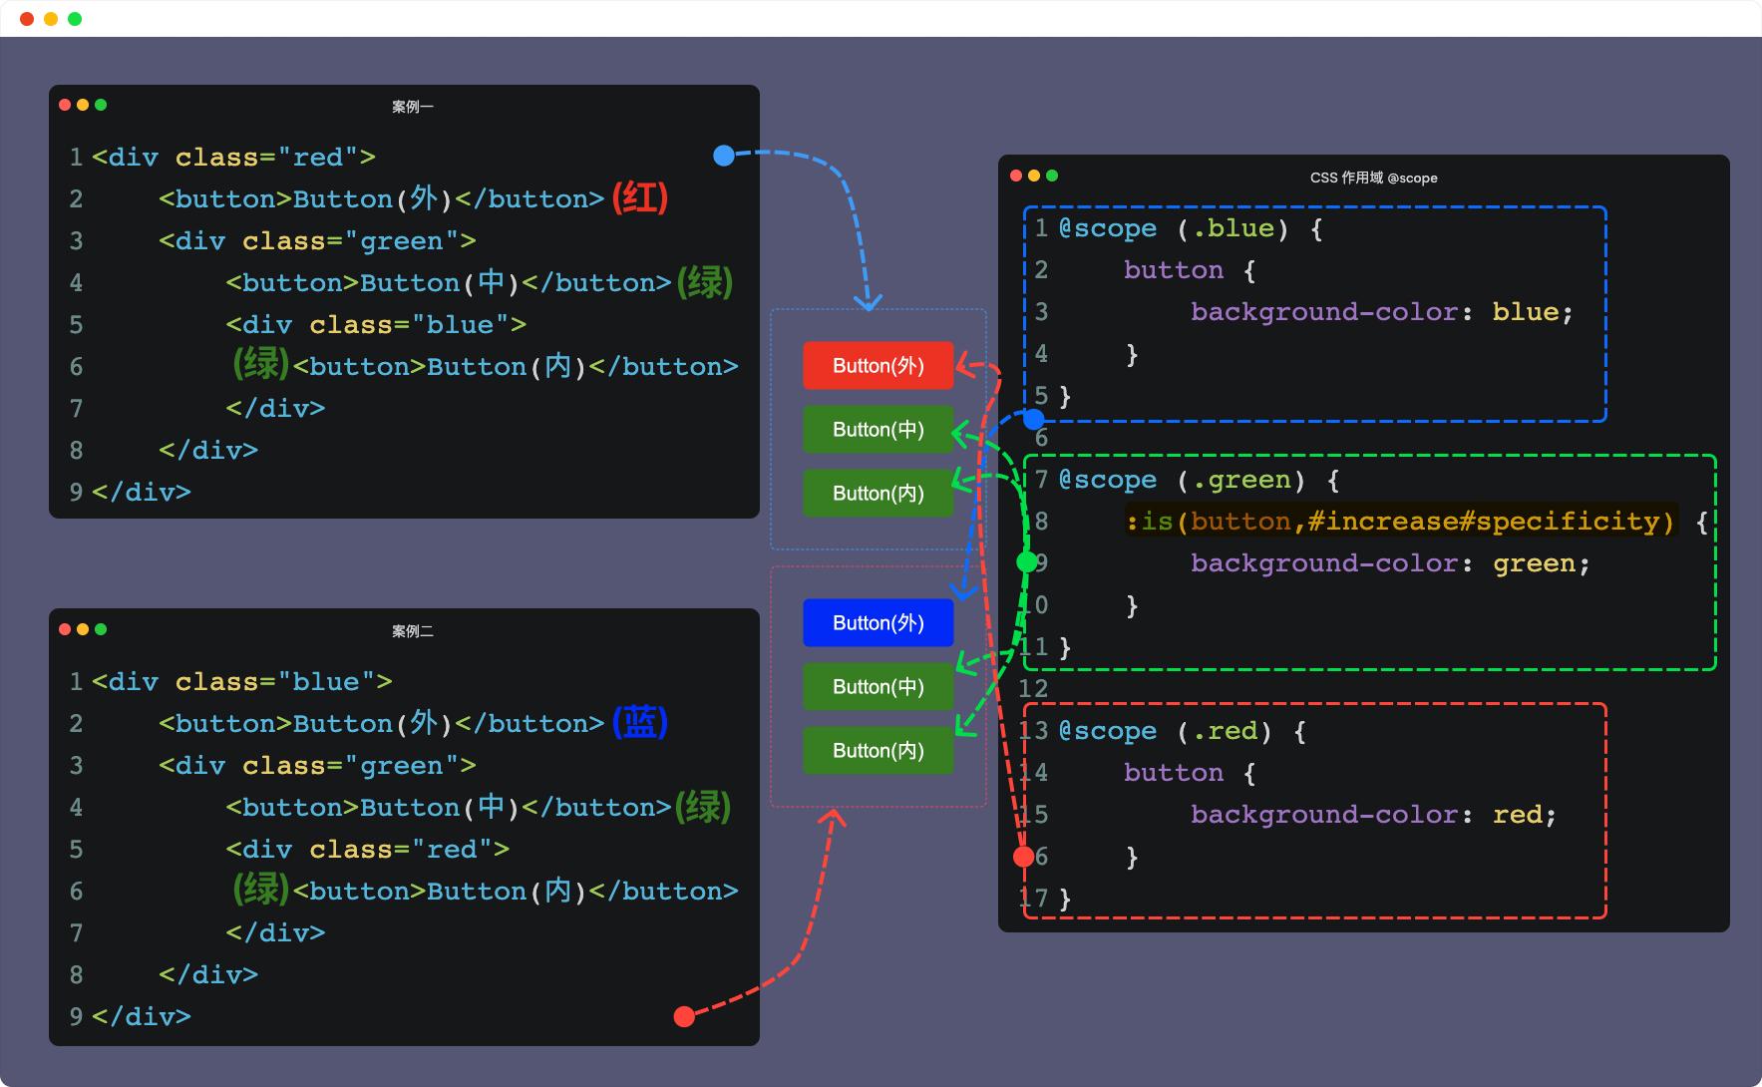Click Button(中) in the upper button group
The width and height of the screenshot is (1762, 1087).
click(x=878, y=430)
